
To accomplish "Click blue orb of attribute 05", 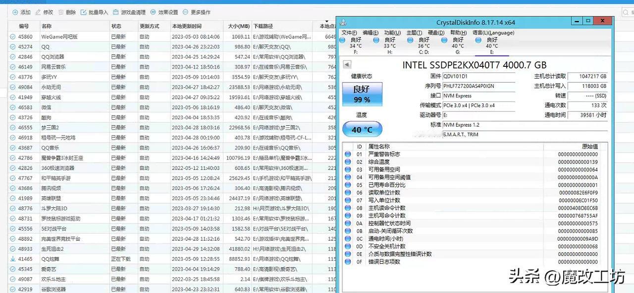I will [x=348, y=185].
